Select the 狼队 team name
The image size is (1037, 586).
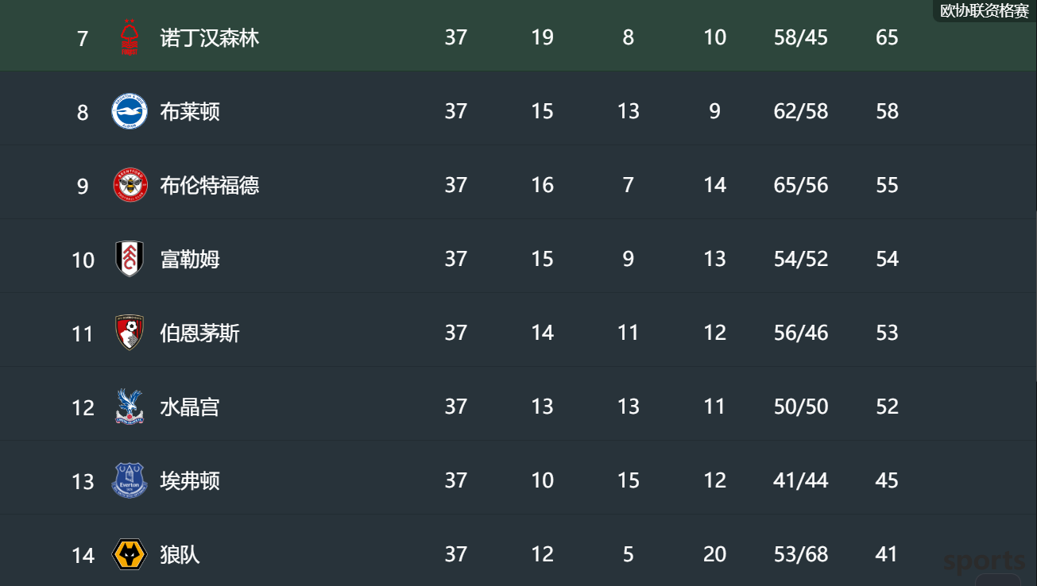tap(180, 554)
